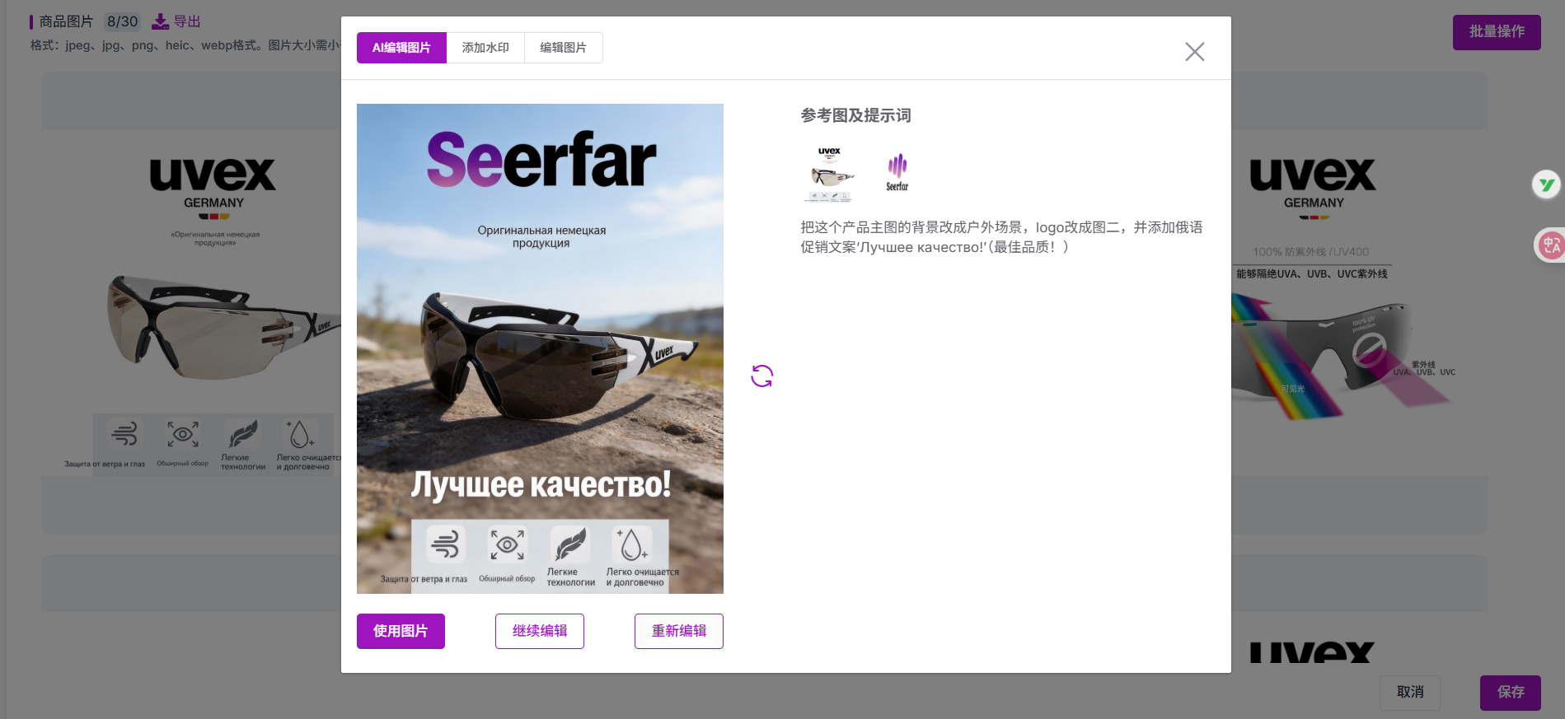The width and height of the screenshot is (1565, 719).
Task: Click the export download icon
Action: coord(160,21)
